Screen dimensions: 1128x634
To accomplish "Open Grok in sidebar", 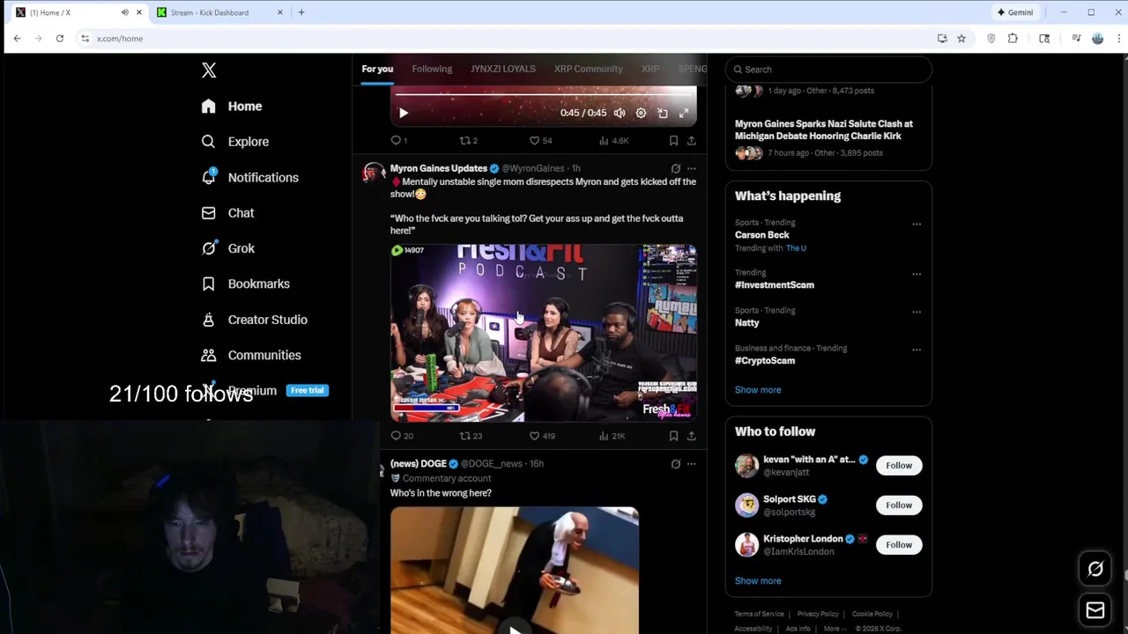I will coord(227,248).
